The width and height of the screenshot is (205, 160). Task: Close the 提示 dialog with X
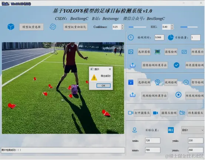[x=110, y=69]
